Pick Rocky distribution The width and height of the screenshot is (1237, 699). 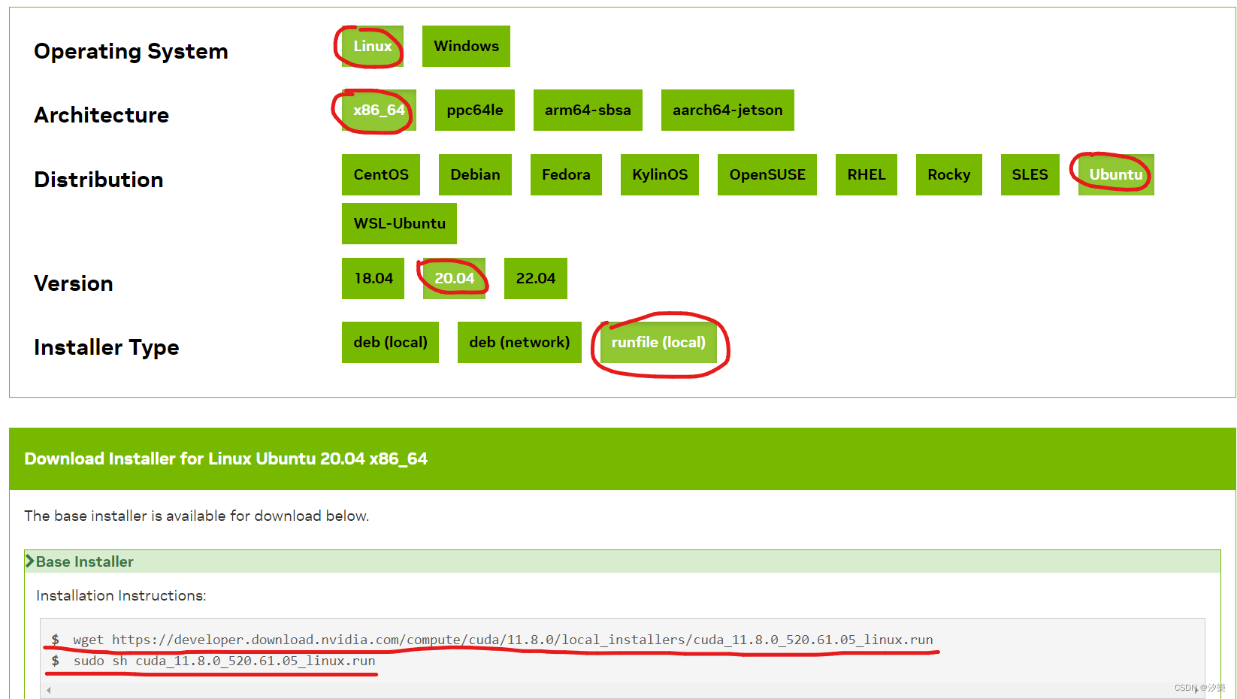(949, 174)
